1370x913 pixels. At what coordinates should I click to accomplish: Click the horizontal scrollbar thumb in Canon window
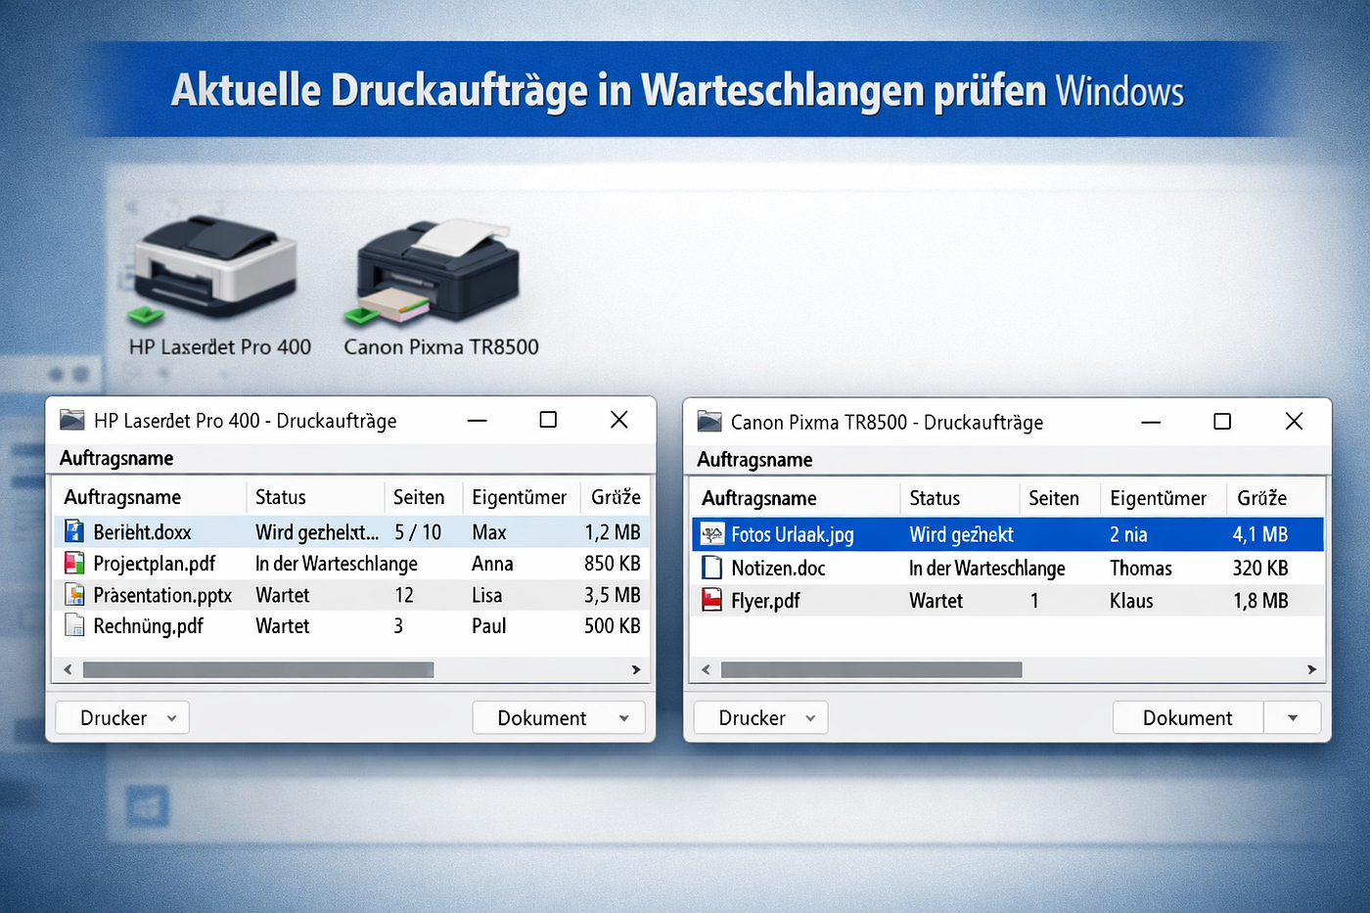[x=872, y=670]
